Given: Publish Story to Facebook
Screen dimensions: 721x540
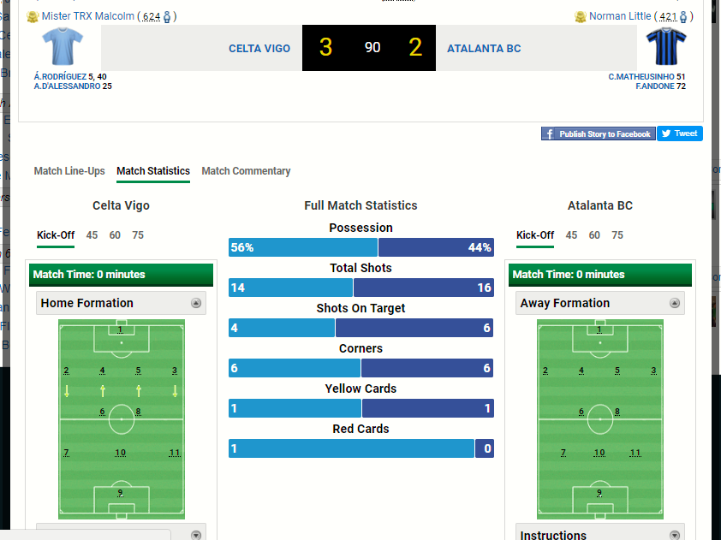Looking at the screenshot, I should (598, 134).
